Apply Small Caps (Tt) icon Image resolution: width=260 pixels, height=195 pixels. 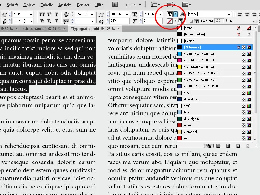(x=42, y=21)
